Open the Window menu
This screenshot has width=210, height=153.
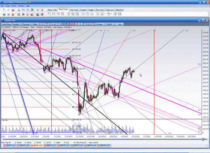[21, 6]
